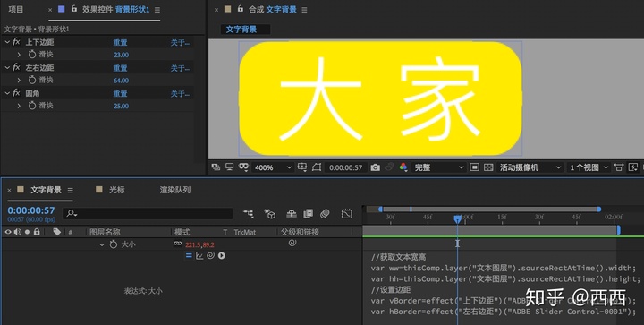
Task: Toggle the stopwatch for 大小 property
Action: click(x=114, y=244)
